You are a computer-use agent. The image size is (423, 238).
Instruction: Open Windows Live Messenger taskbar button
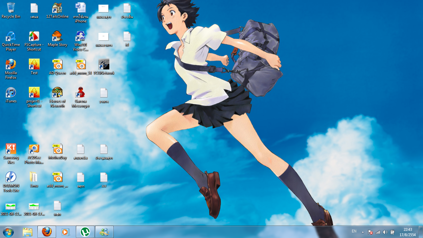pos(104,232)
